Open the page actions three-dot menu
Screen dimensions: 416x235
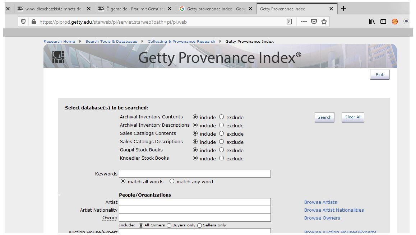tap(304, 22)
